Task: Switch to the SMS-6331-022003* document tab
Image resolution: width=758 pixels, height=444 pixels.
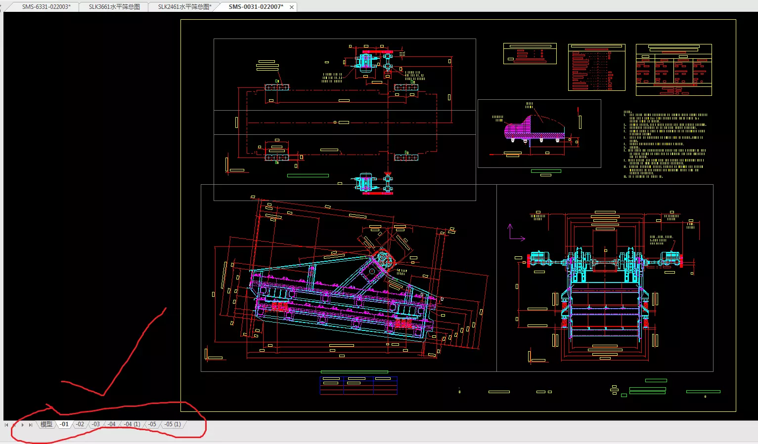Action: (x=46, y=7)
